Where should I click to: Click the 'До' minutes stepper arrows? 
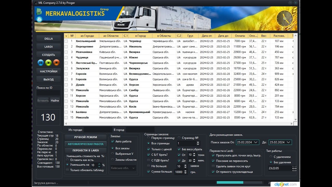[194, 161]
